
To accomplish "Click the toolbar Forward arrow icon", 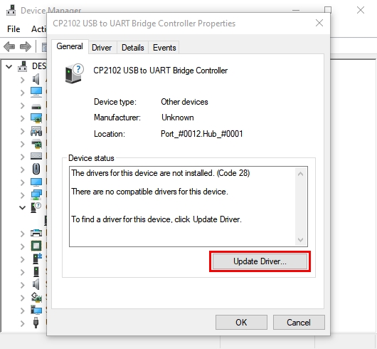I will coord(25,46).
